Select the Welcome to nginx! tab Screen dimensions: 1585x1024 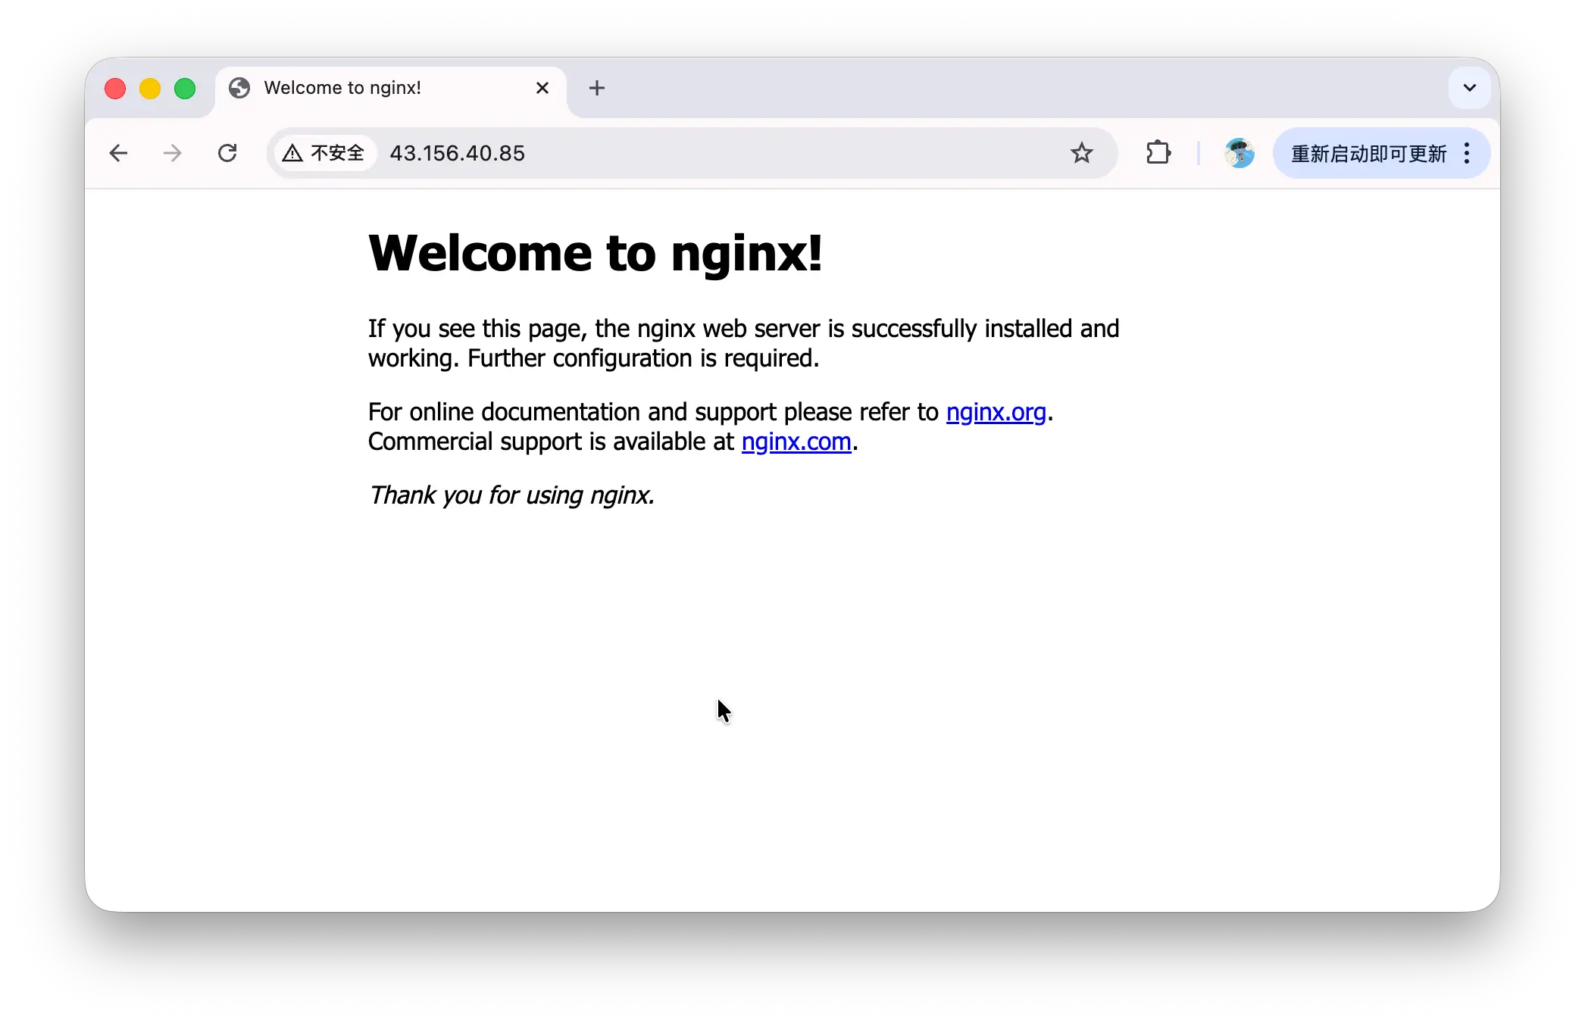tap(391, 89)
